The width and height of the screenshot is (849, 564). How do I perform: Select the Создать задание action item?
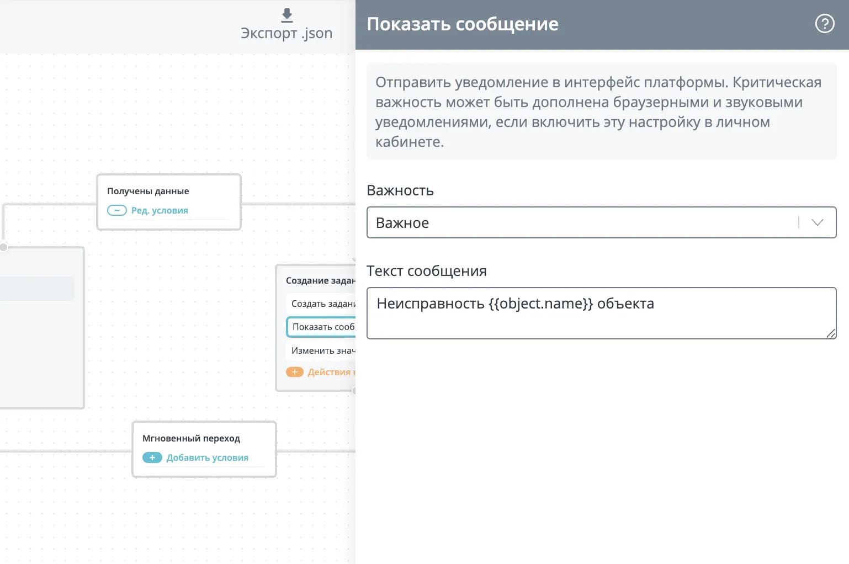pos(321,304)
